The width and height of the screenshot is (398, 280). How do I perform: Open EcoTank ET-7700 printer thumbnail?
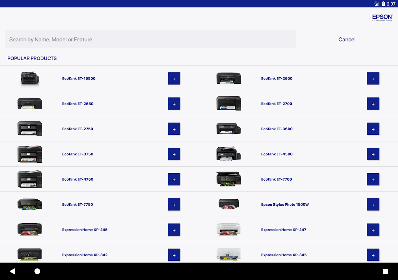tap(229, 179)
